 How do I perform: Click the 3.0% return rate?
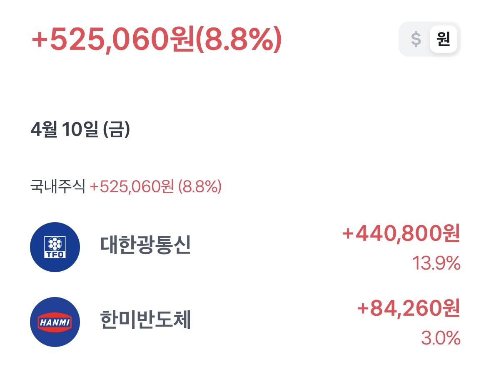441,338
